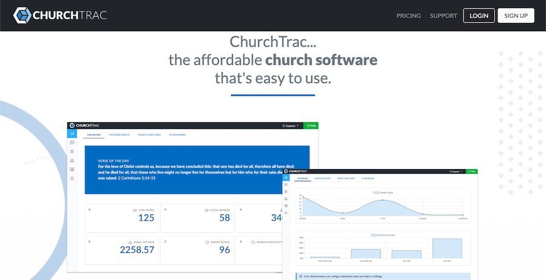Viewport: 546px width, 280px height.
Task: Click the green Help button in the stats dashboard preview
Action: 311,125
